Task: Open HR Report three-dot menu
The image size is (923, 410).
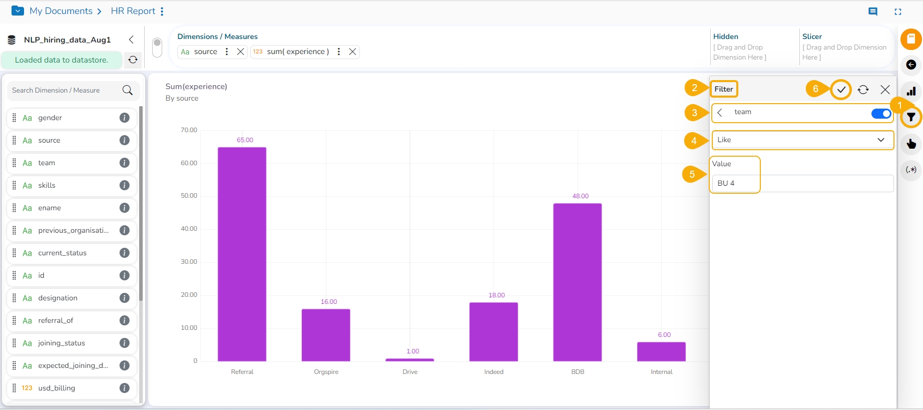Action: [162, 11]
